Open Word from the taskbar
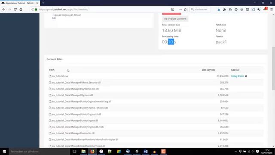The image size is (275, 155). 146,151
